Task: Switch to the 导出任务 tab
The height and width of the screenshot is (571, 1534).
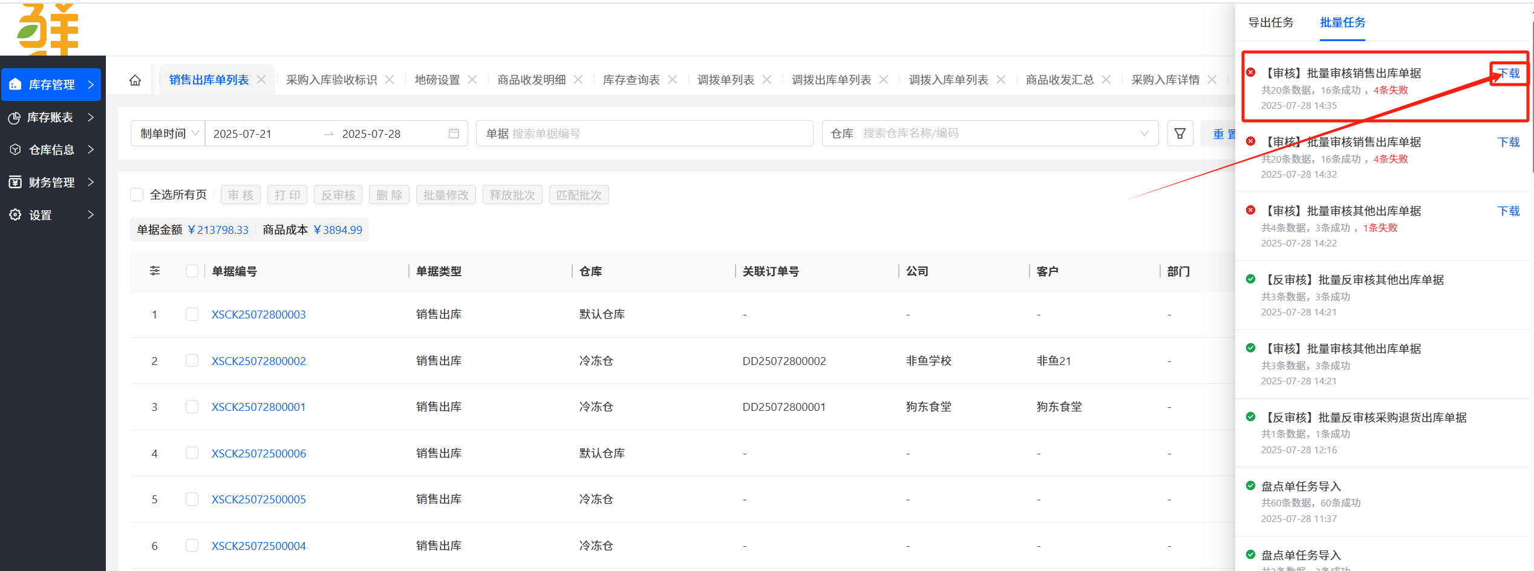Action: point(1271,22)
